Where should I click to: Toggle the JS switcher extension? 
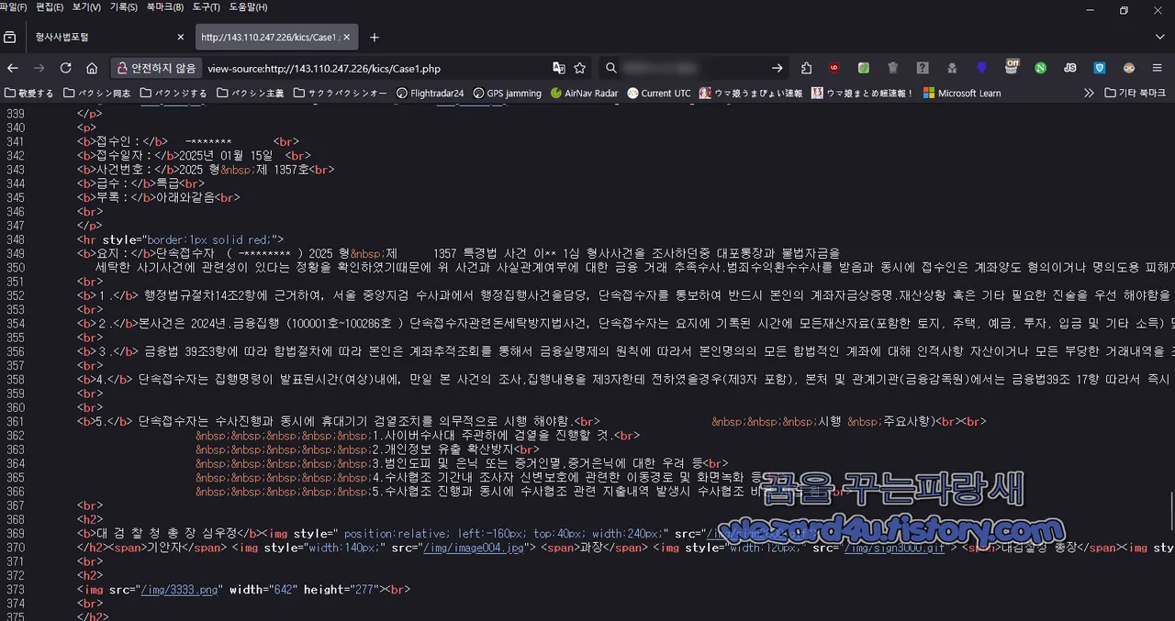1069,68
